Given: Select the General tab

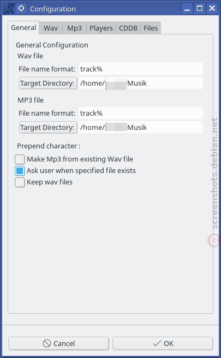Looking at the screenshot, I should click(x=23, y=28).
